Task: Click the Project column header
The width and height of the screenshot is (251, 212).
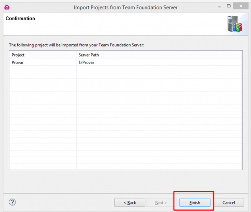Action: 43,55
